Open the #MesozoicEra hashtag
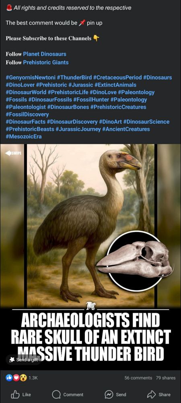Screen dimensions: 181x403 pos(24,137)
